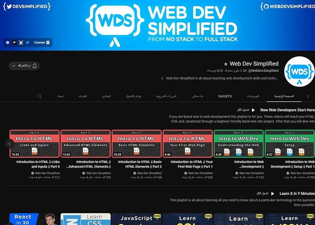This screenshot has height=225, width=315.
Task: Open the GitHub icon link on the banner
Action: tap(21, 43)
